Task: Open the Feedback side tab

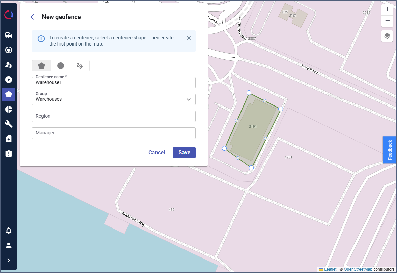Action: (390, 150)
